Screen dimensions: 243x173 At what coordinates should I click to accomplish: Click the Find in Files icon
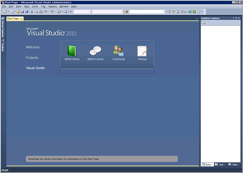127,12
